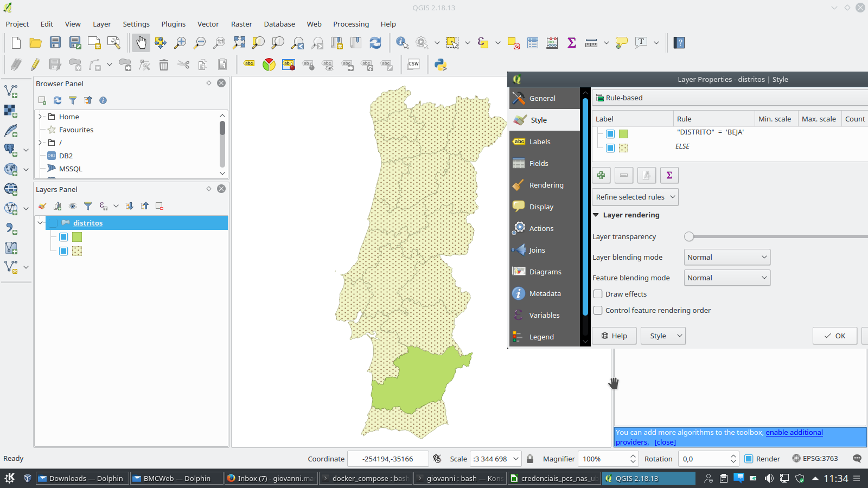Click the Coordinate input field
This screenshot has height=488, width=868.
(x=387, y=459)
